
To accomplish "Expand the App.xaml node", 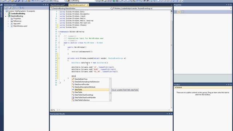I will (x=8, y=23).
